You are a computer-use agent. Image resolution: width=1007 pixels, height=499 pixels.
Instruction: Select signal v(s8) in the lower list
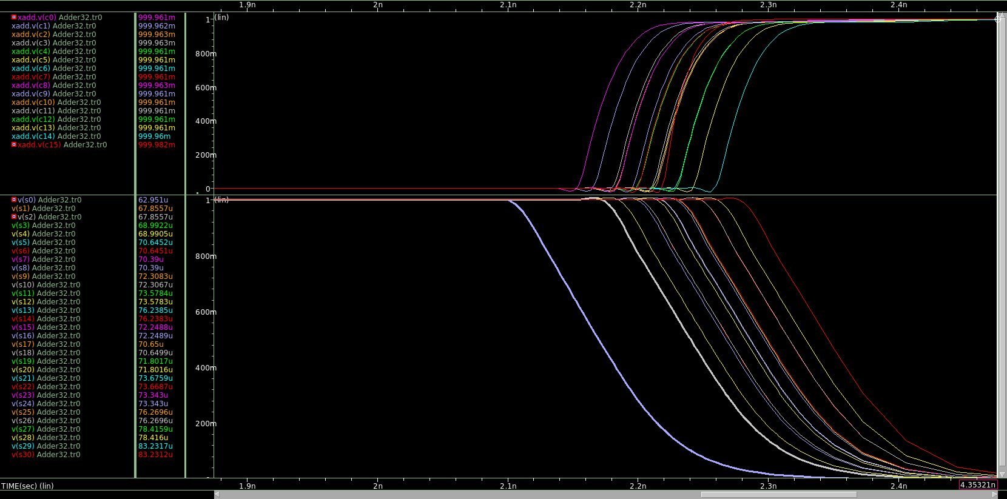pyautogui.click(x=43, y=268)
